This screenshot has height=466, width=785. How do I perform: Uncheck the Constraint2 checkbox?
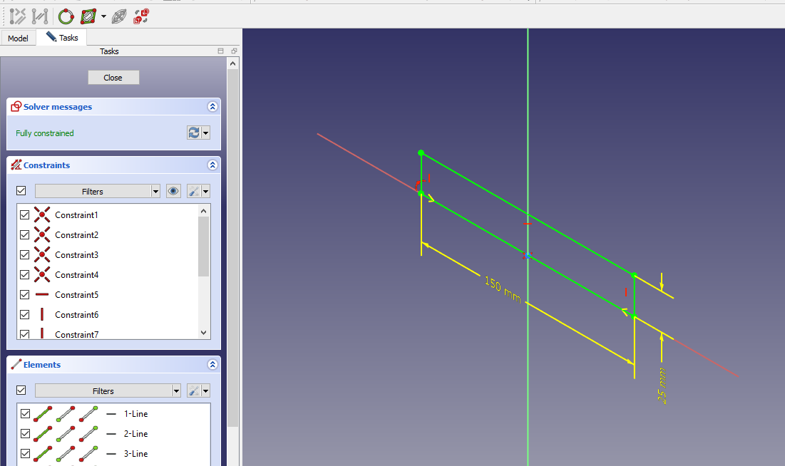24,234
